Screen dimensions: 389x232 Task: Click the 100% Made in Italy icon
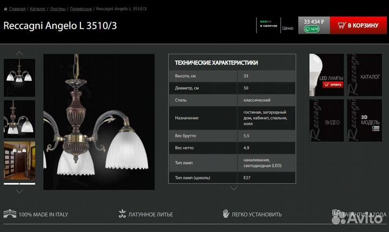tap(9, 214)
